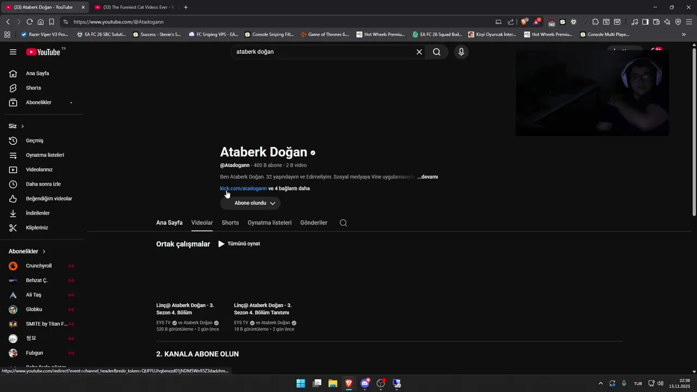Open browser extensions puzzle icon
697x392 pixels.
[x=595, y=22]
